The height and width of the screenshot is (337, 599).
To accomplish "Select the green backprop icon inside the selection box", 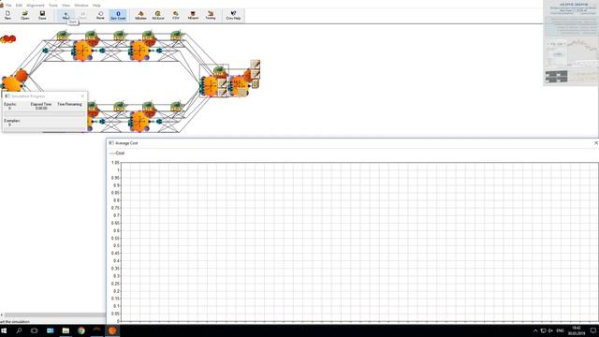I will tap(219, 71).
